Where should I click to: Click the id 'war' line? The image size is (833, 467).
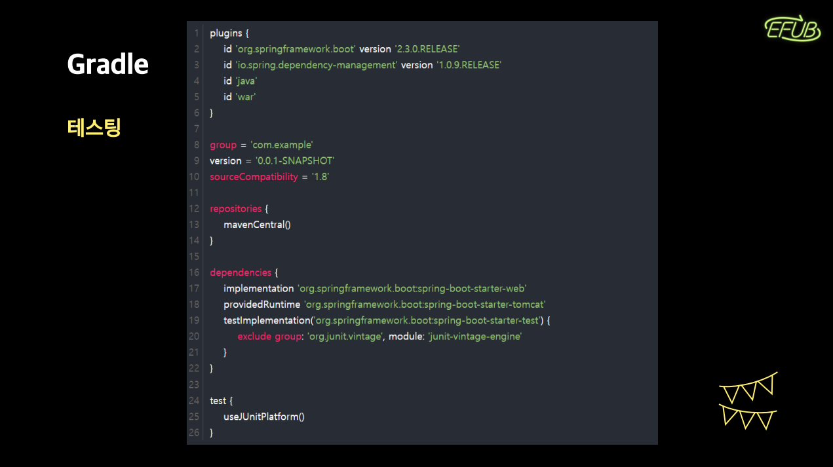point(240,97)
